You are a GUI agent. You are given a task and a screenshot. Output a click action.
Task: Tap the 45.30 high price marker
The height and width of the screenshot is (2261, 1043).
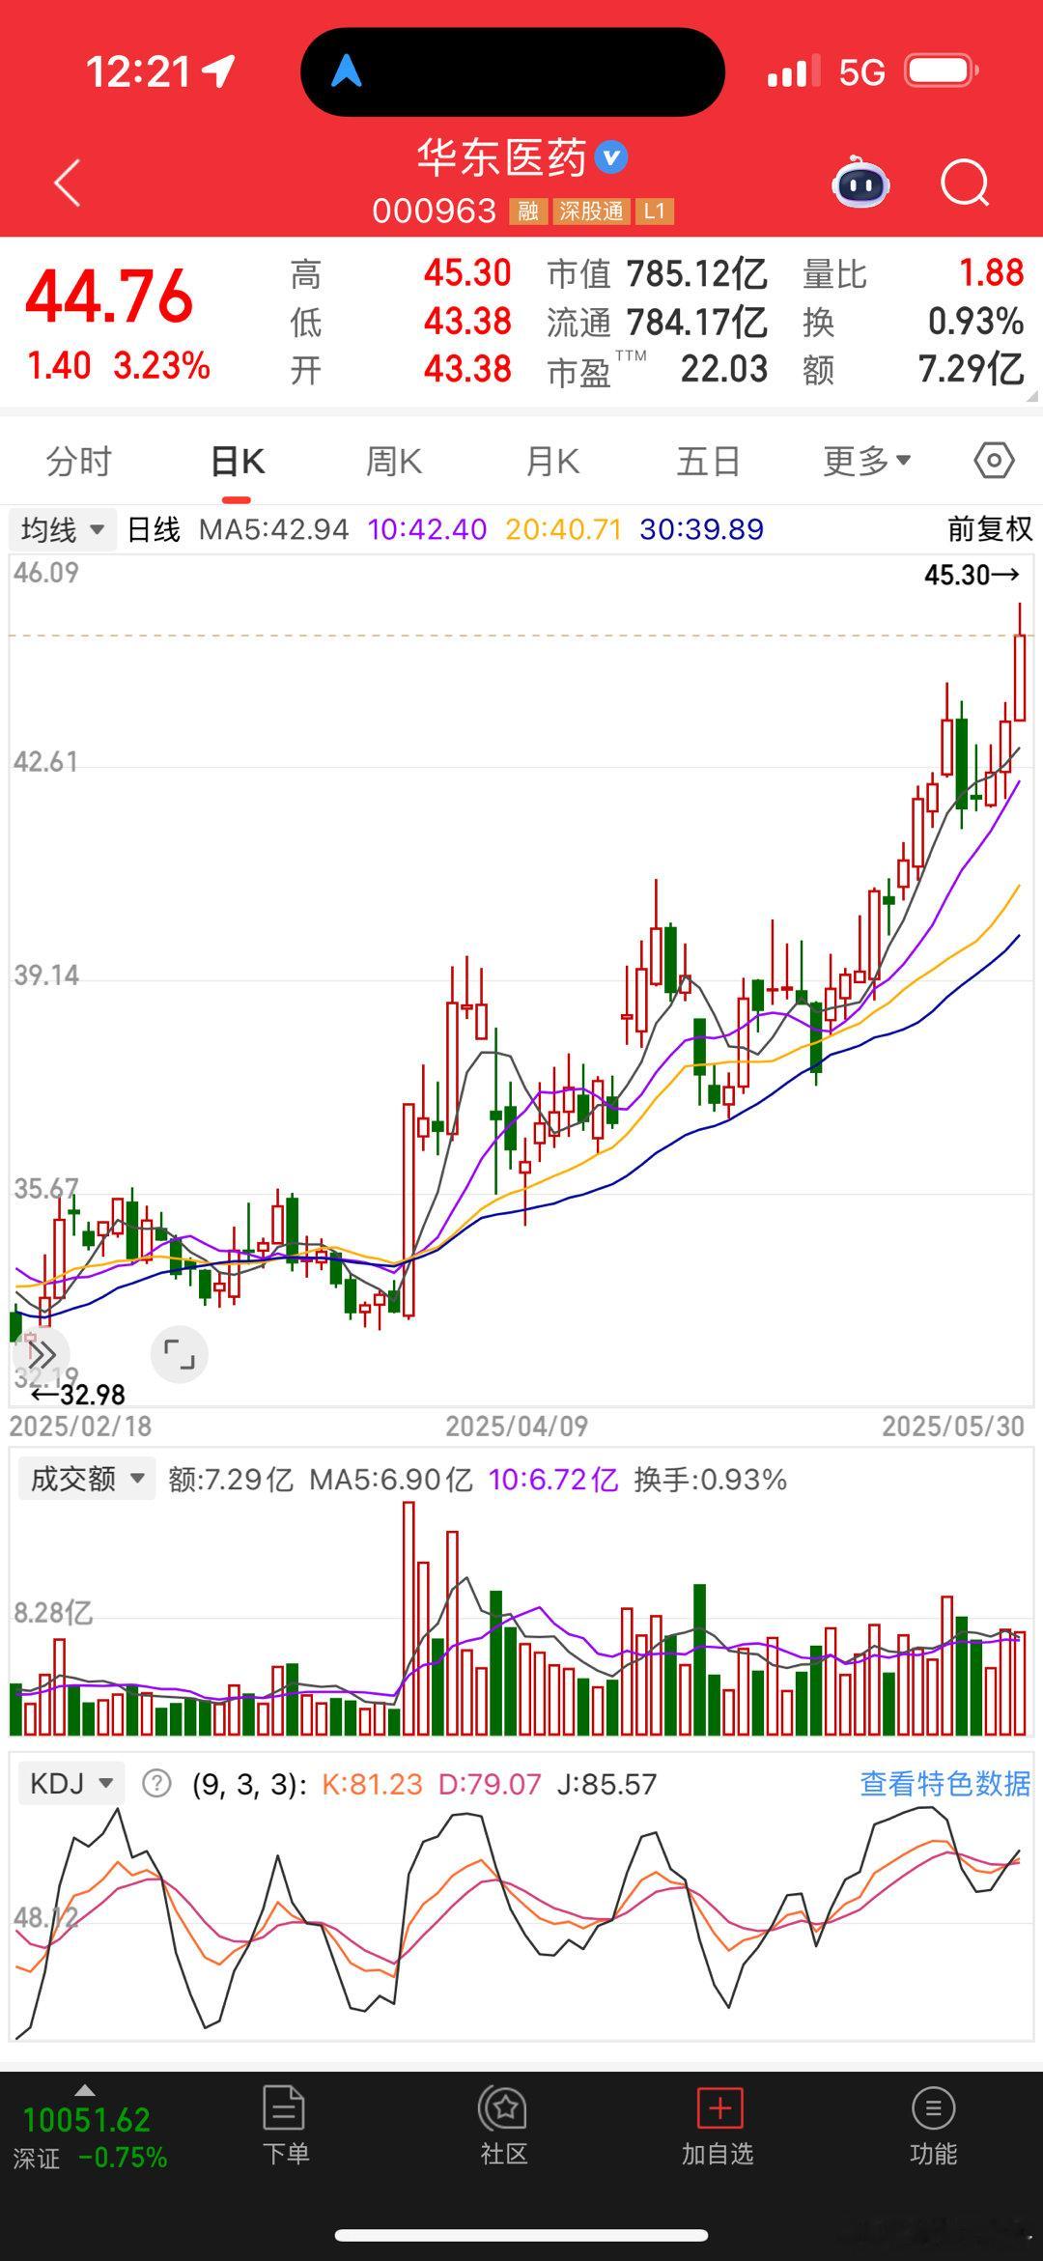[971, 575]
